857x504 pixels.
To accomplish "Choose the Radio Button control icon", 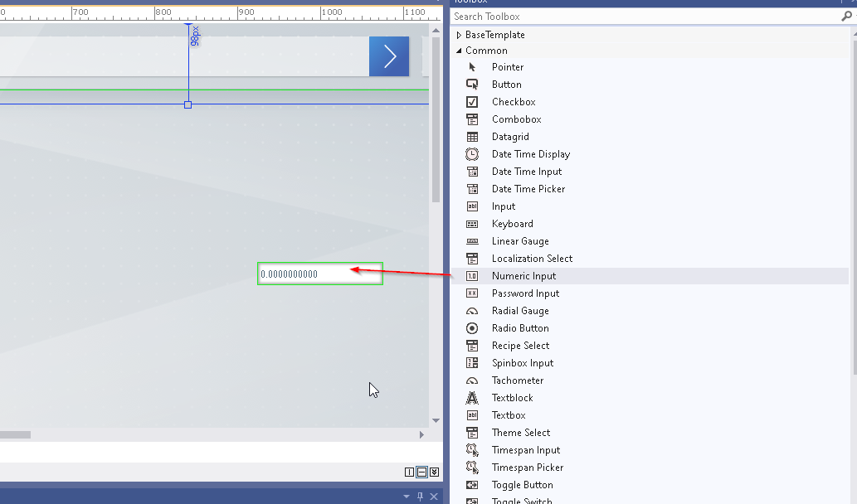I will coord(472,328).
